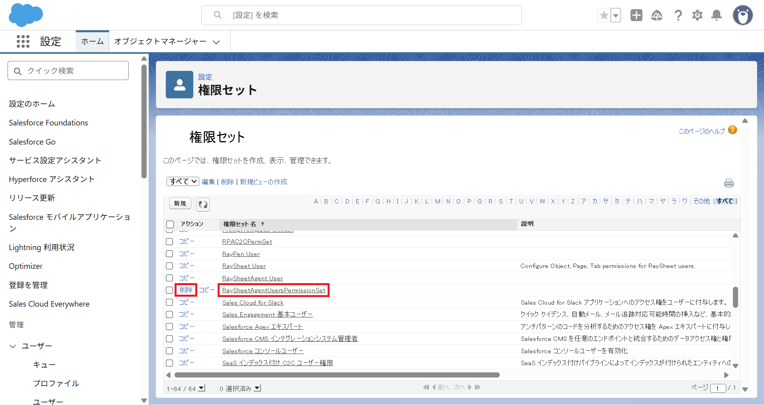Open RaySheetAgentUsersPermissionSet link
Image resolution: width=764 pixels, height=405 pixels.
(274, 290)
